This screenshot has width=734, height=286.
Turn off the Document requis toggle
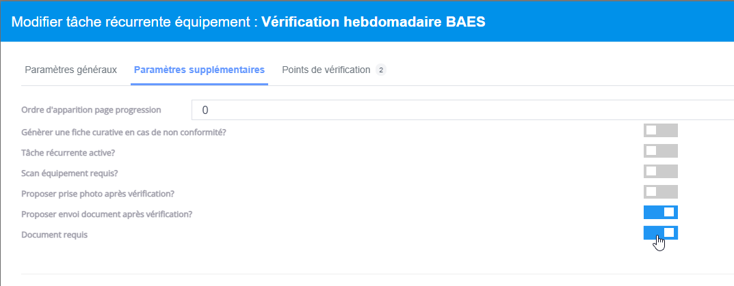660,233
